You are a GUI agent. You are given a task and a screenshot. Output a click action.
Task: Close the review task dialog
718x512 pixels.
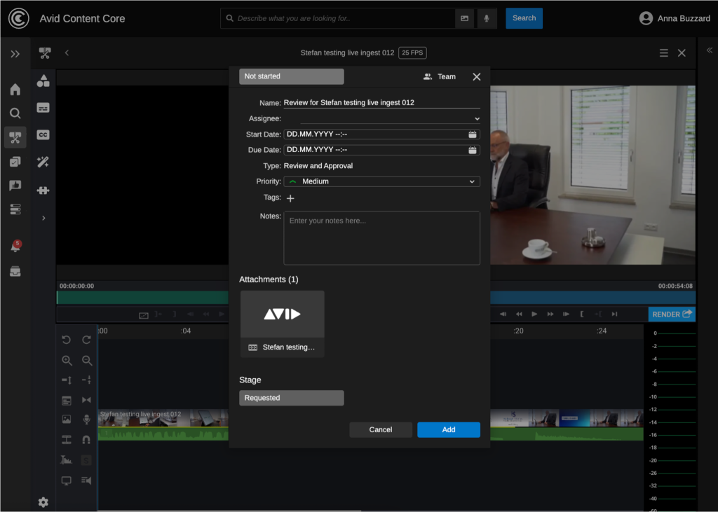[x=477, y=77]
